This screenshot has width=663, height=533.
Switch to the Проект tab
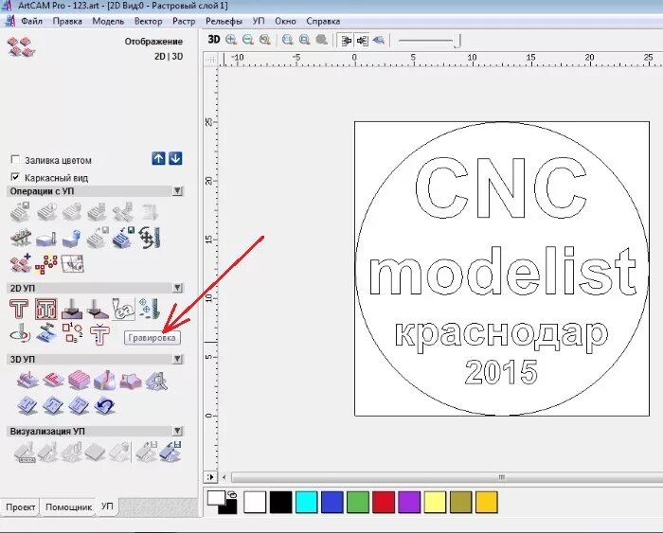20,506
